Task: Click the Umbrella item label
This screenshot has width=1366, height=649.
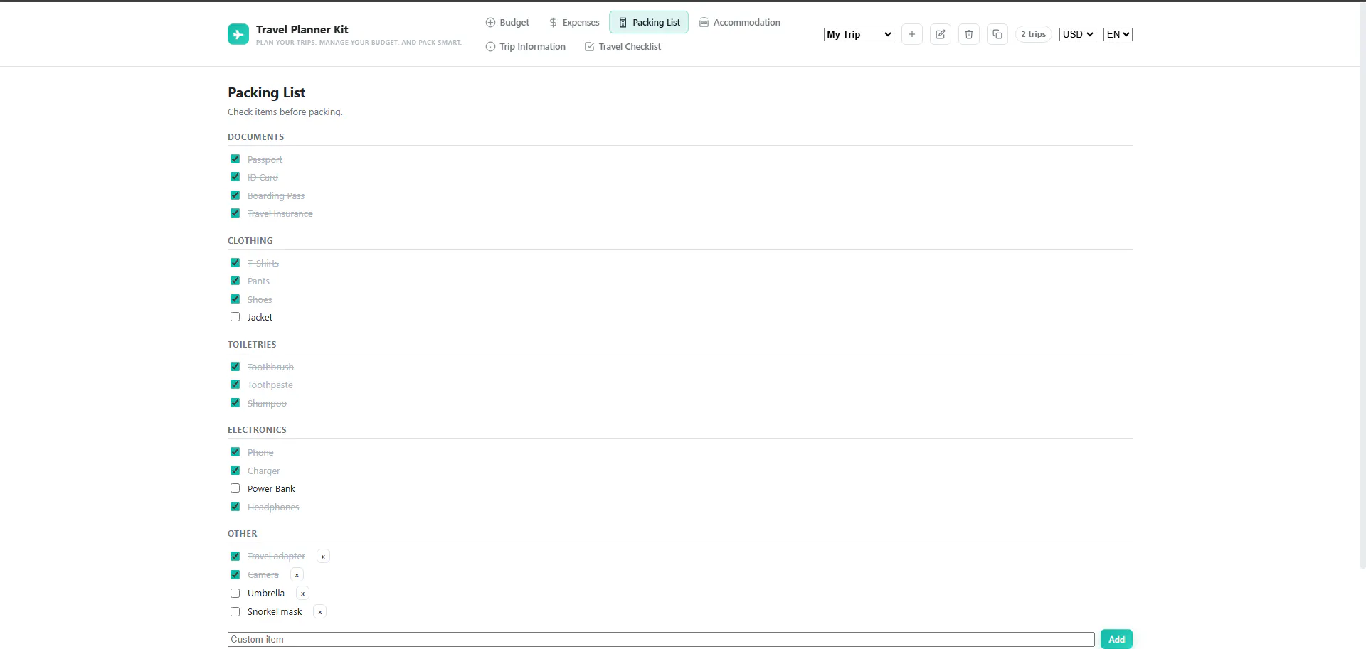Action: [266, 593]
